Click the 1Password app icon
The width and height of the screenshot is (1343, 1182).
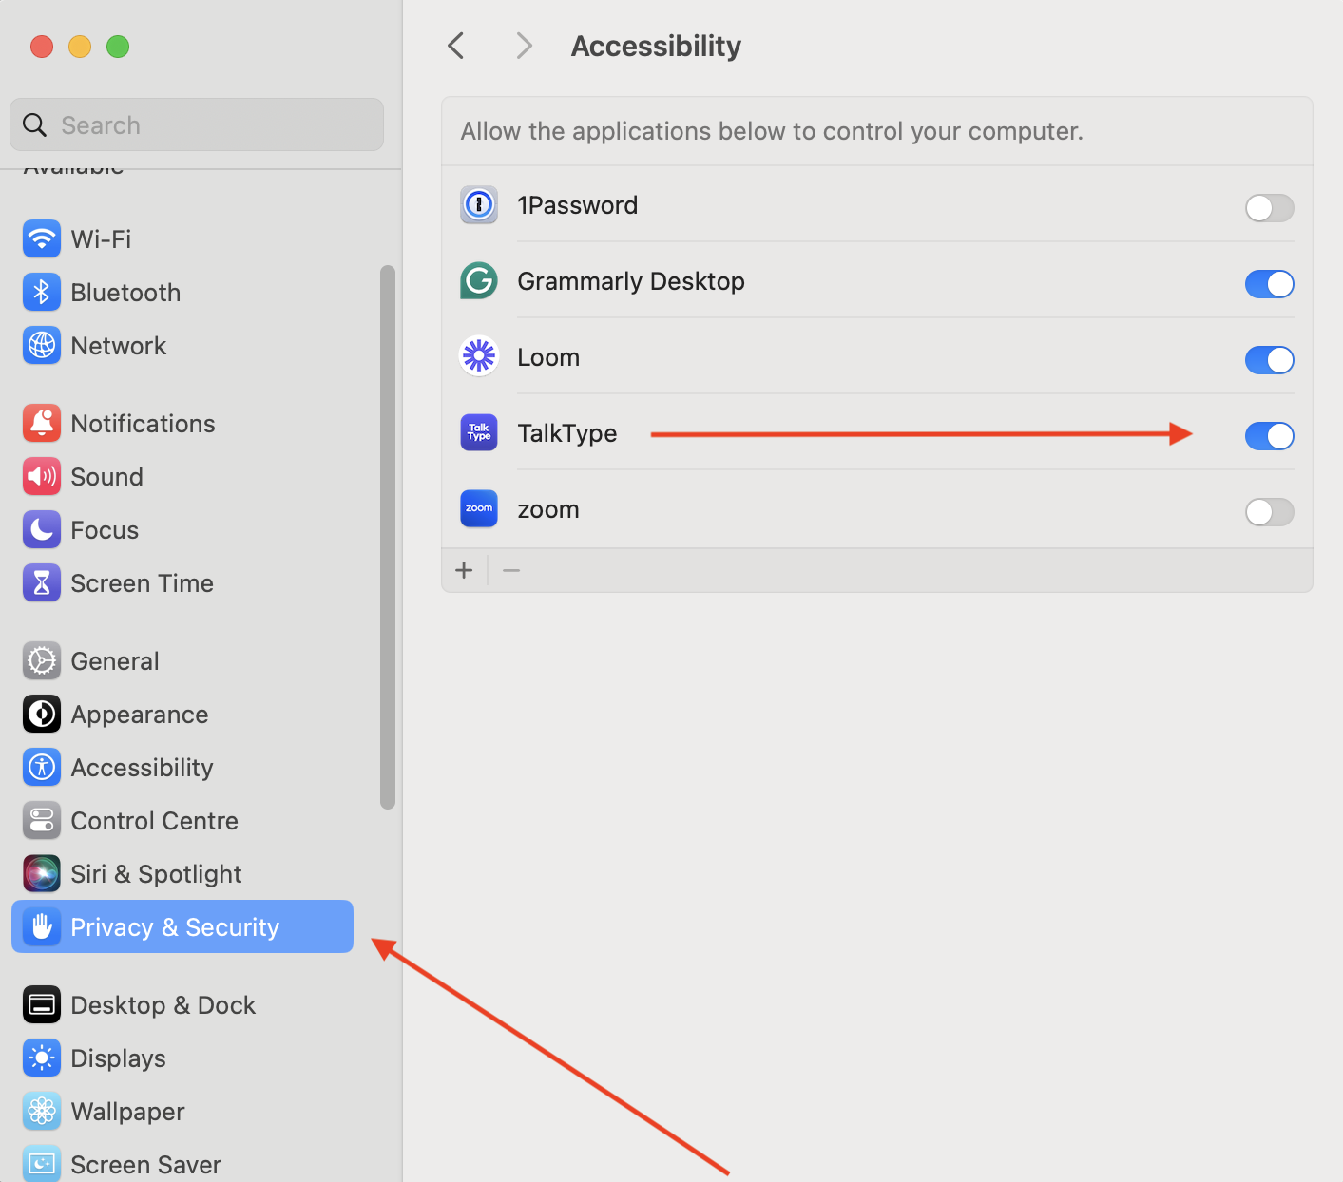[479, 205]
